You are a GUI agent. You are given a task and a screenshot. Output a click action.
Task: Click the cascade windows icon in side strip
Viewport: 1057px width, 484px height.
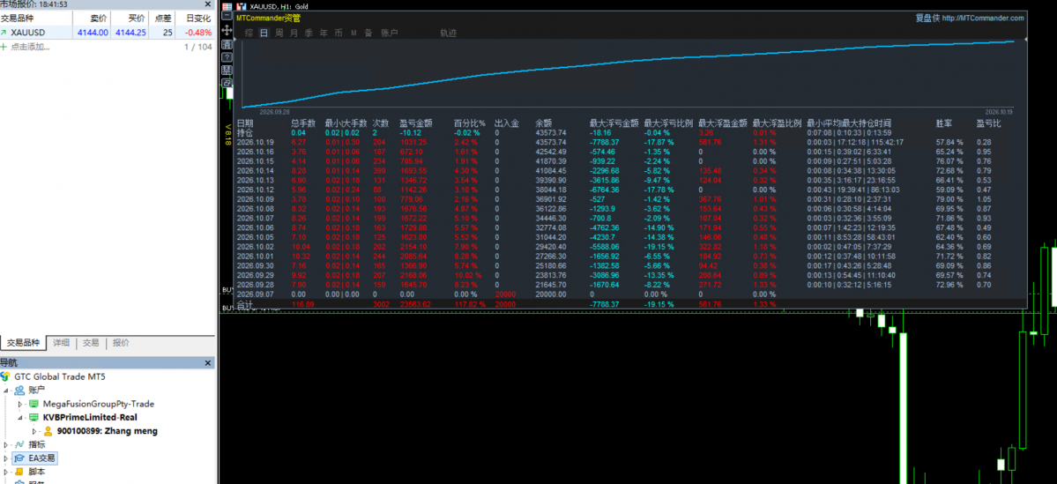pyautogui.click(x=227, y=83)
